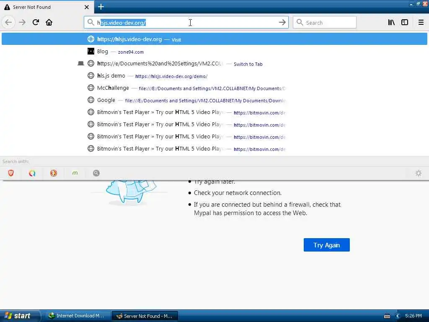Search with Brave engine icon
Viewport: 429px width, 322px height.
pos(11,173)
